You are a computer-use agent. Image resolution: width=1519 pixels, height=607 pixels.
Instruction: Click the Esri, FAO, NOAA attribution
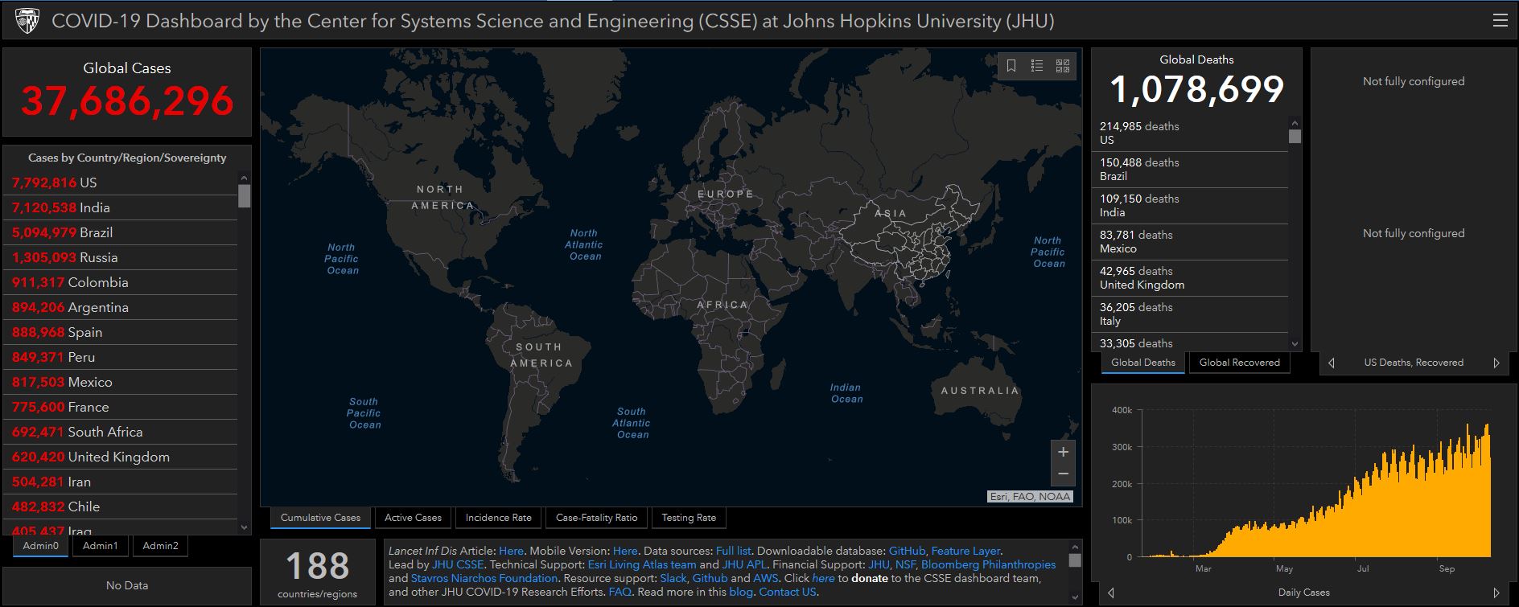pyautogui.click(x=1030, y=497)
